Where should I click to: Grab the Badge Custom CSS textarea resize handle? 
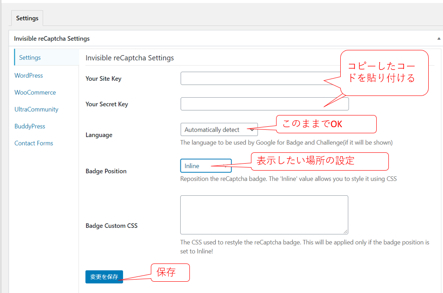[345, 232]
